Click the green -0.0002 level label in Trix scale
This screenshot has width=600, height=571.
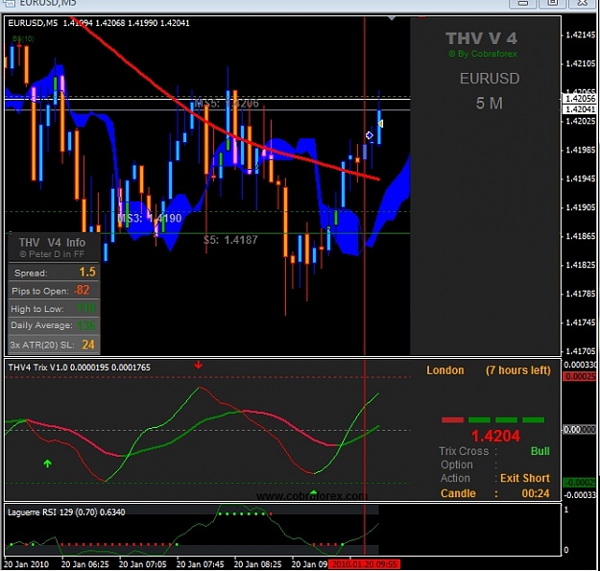click(x=581, y=483)
